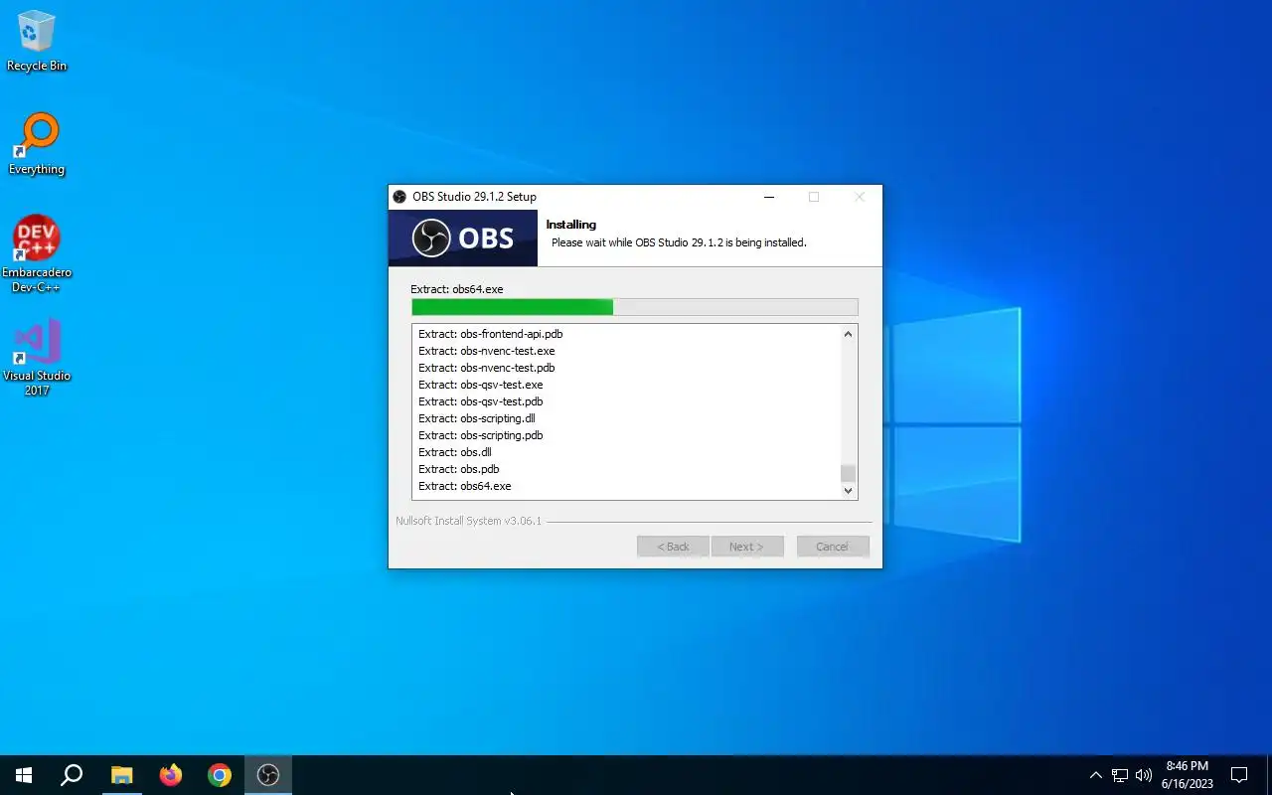Open File Explorer from the taskbar
The image size is (1272, 795).
point(121,775)
